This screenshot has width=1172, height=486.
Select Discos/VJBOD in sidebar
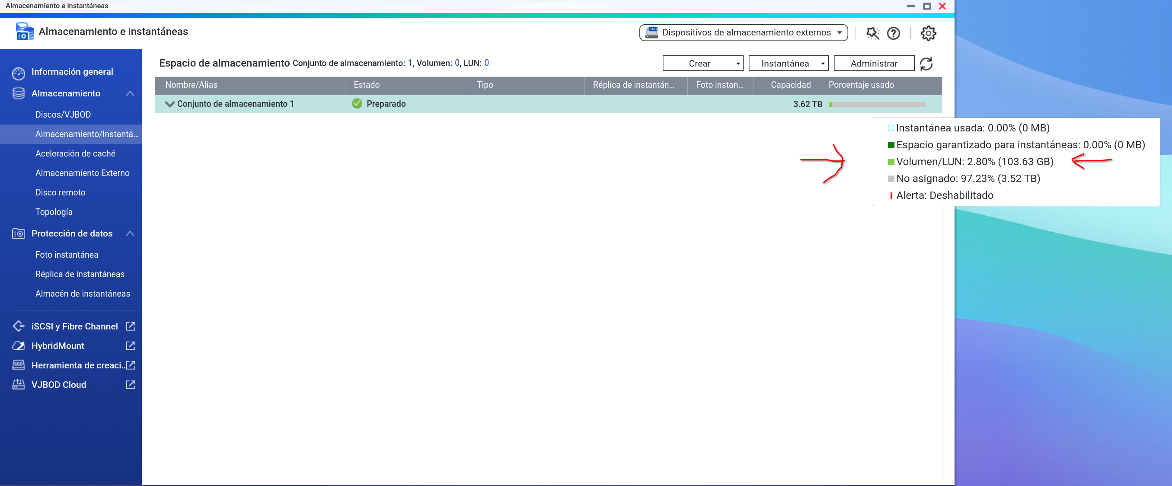click(63, 114)
